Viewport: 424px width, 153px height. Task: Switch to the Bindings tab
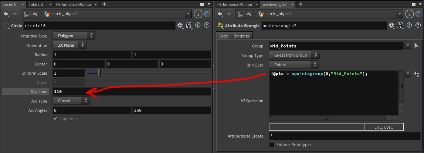tap(241, 36)
